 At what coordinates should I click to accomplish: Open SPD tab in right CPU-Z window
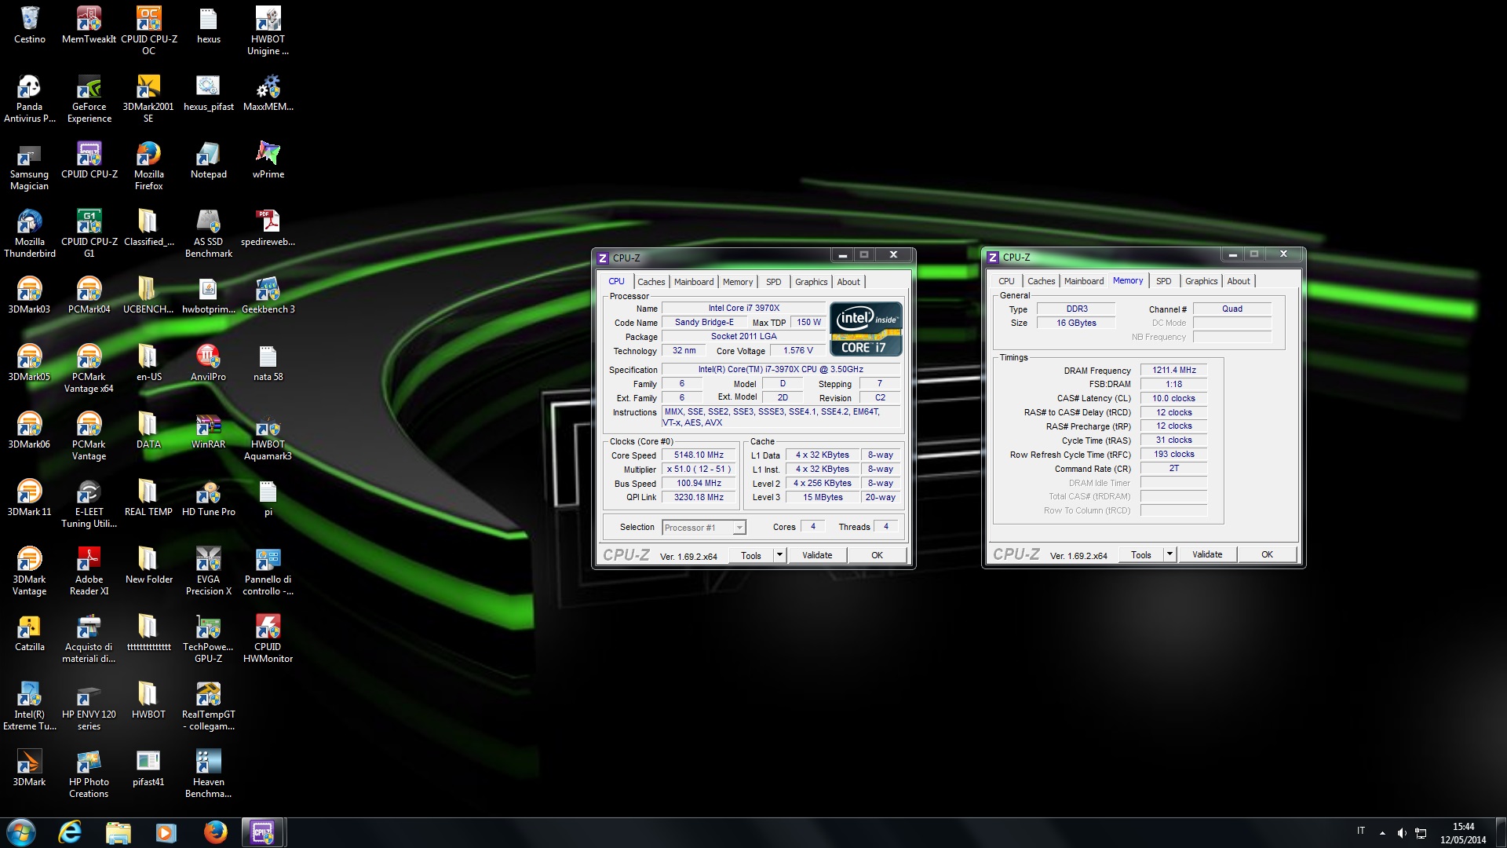(x=1163, y=281)
